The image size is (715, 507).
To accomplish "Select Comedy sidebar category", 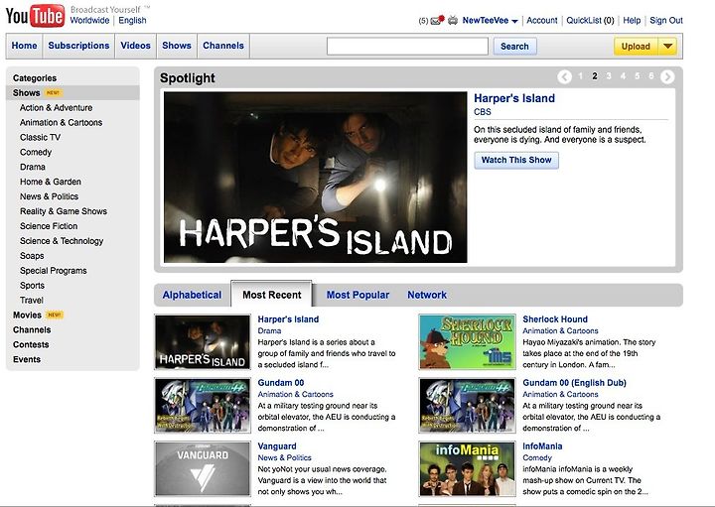I will tap(36, 152).
